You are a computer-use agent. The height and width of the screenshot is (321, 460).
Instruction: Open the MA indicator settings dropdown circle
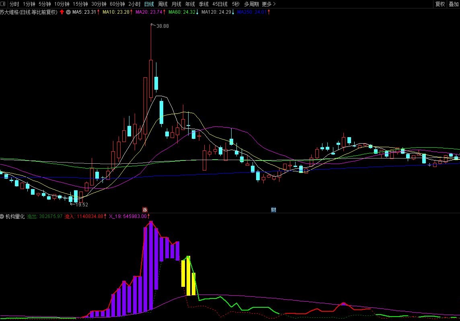[x=68, y=12]
